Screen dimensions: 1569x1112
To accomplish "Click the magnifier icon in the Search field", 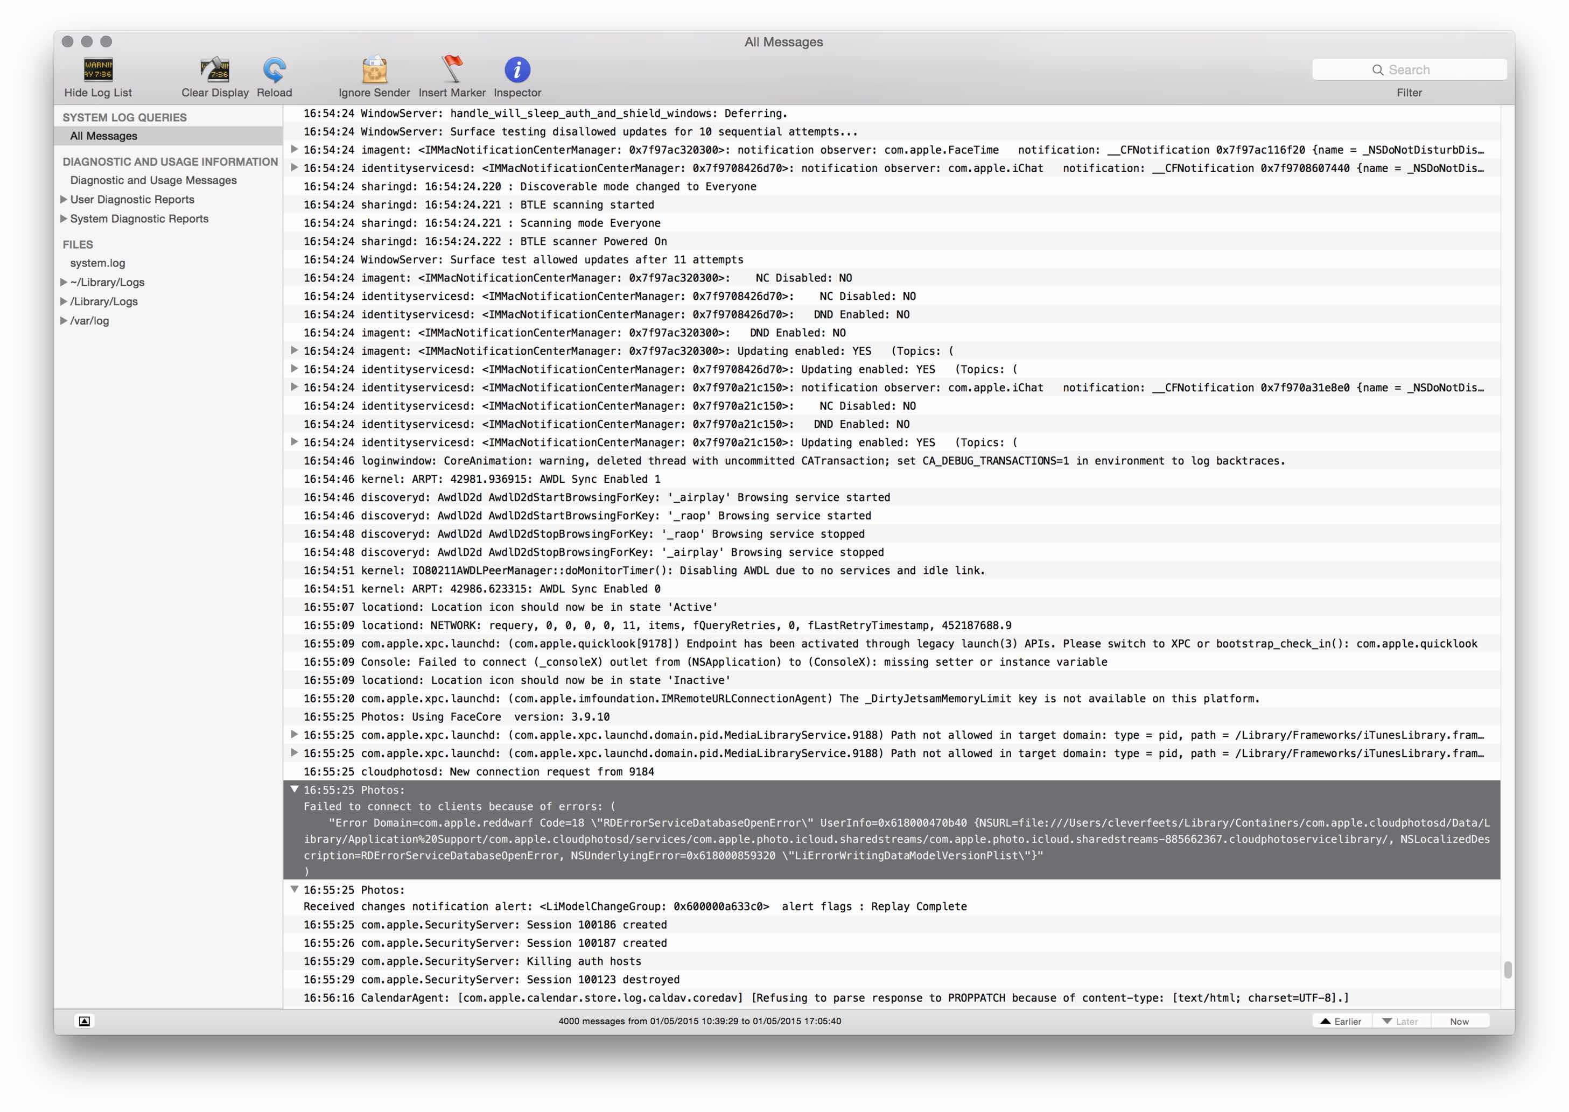I will [x=1377, y=70].
